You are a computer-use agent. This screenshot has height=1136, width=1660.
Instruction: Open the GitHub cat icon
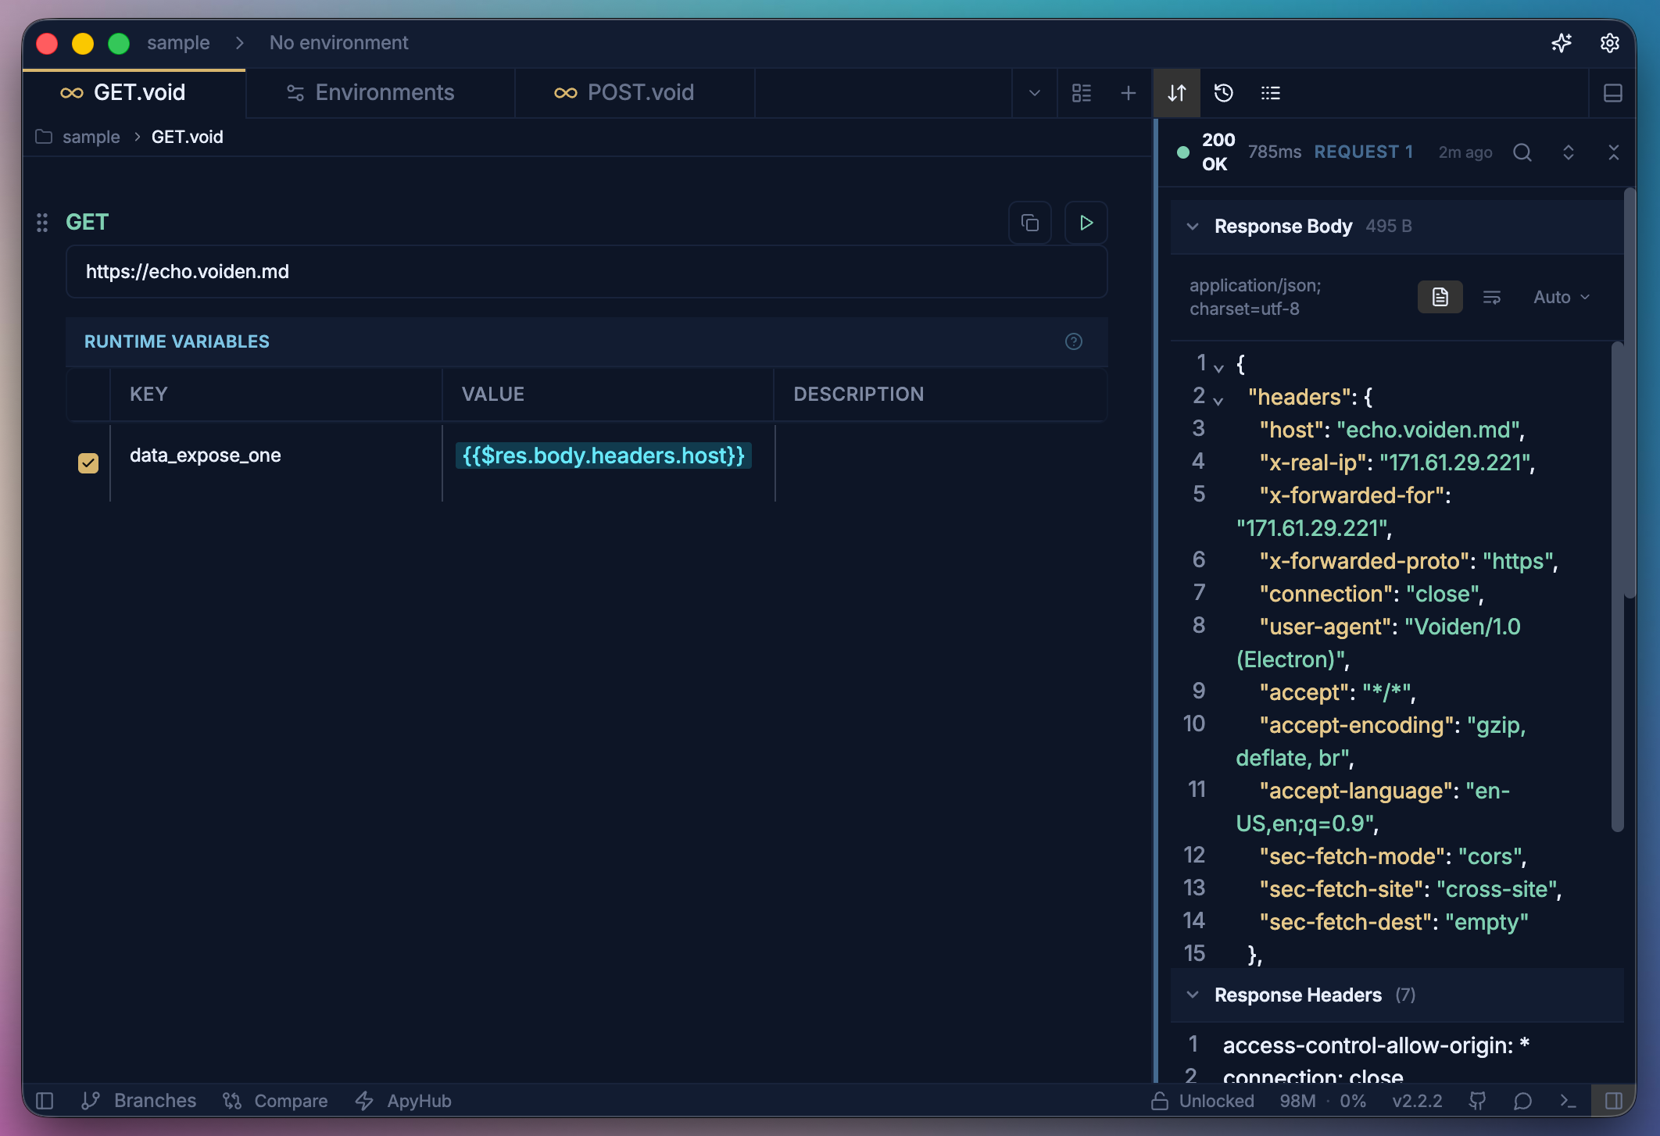[1477, 1101]
